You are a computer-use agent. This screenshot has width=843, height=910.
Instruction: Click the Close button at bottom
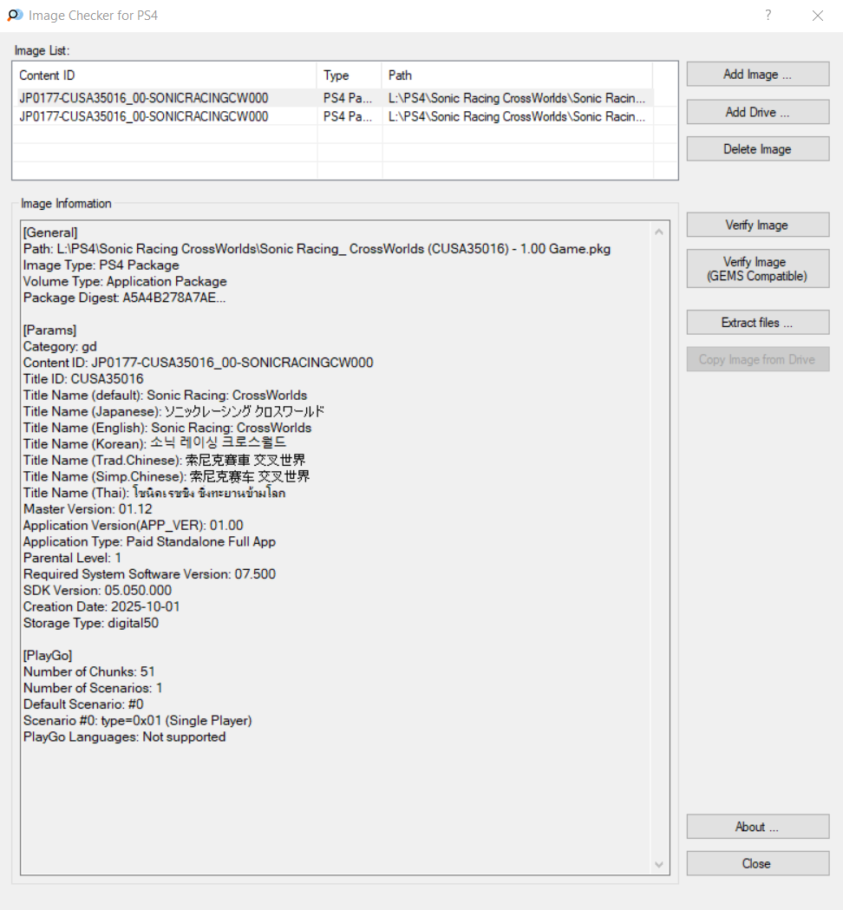pyautogui.click(x=757, y=863)
